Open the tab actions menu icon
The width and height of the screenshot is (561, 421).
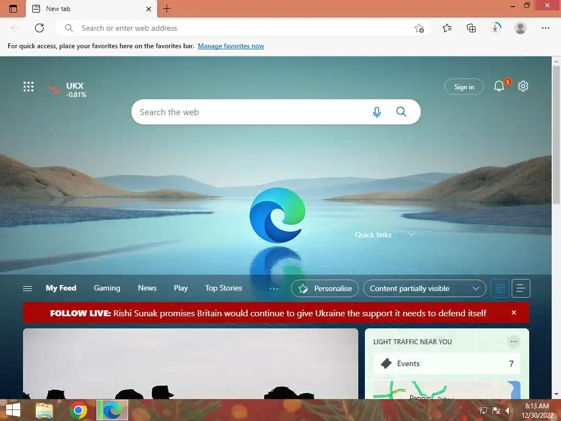pyautogui.click(x=13, y=9)
